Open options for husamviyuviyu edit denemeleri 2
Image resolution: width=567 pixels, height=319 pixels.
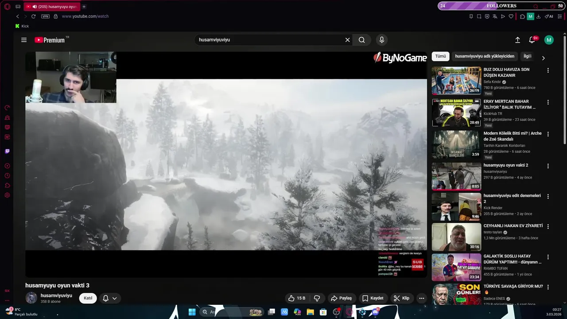pyautogui.click(x=548, y=196)
